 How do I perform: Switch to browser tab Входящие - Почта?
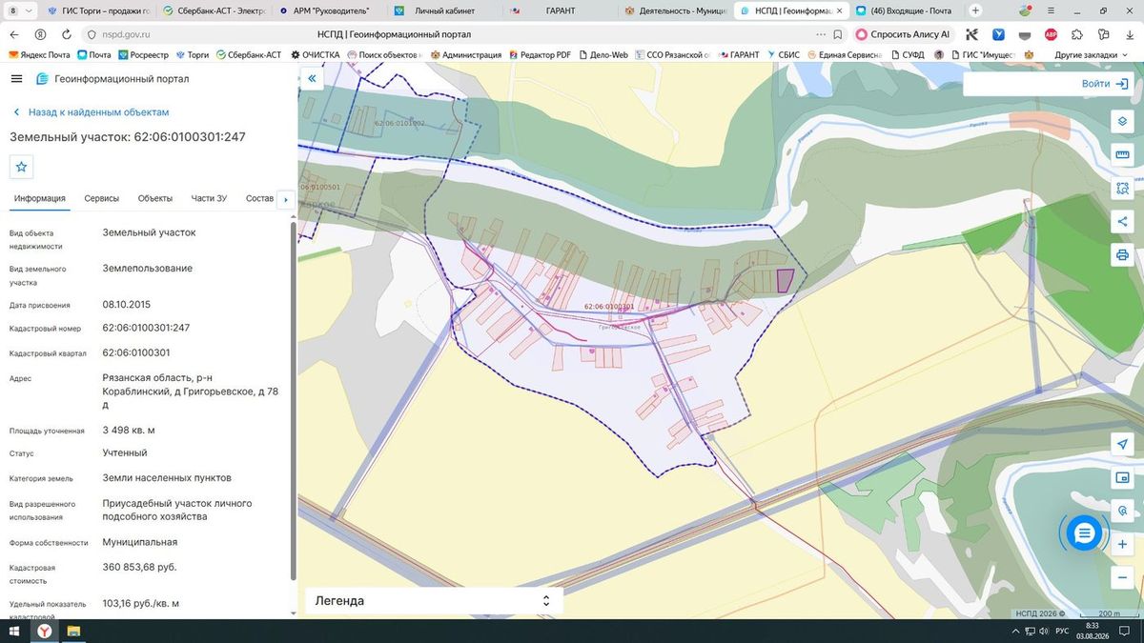pyautogui.click(x=906, y=10)
